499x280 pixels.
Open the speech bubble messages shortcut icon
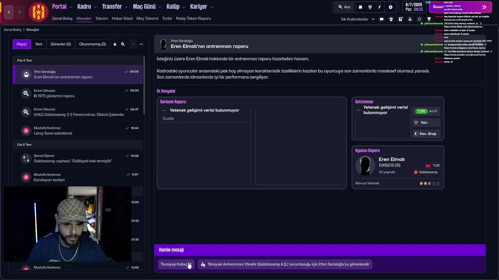click(382, 19)
